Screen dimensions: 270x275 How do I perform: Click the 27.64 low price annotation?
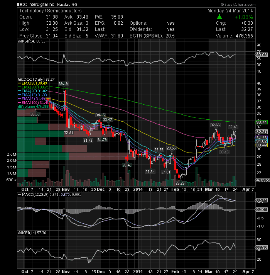(x=150, y=172)
